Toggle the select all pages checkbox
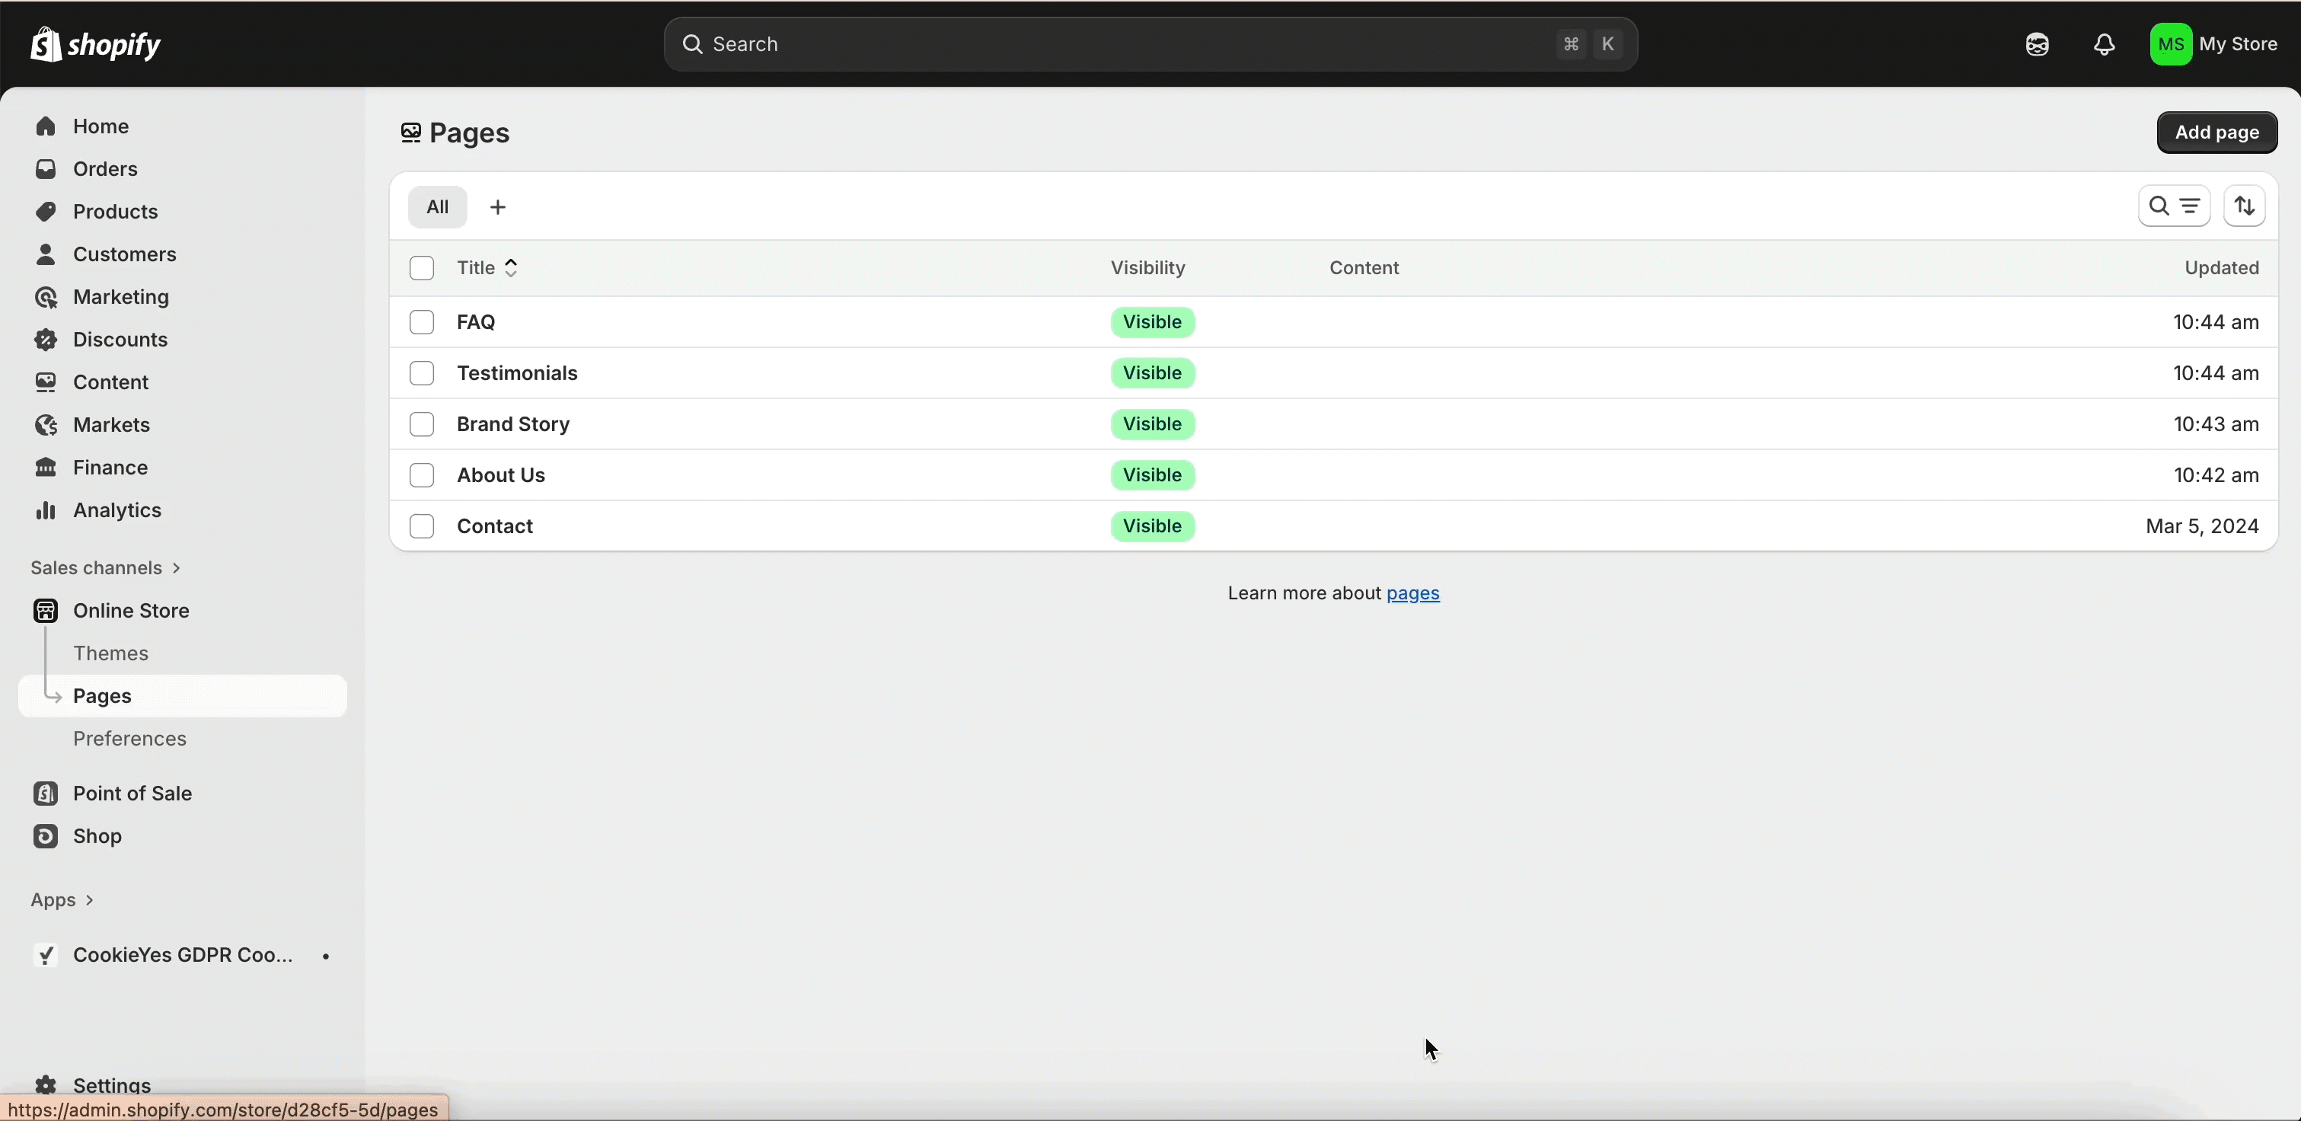The width and height of the screenshot is (2301, 1121). point(422,268)
